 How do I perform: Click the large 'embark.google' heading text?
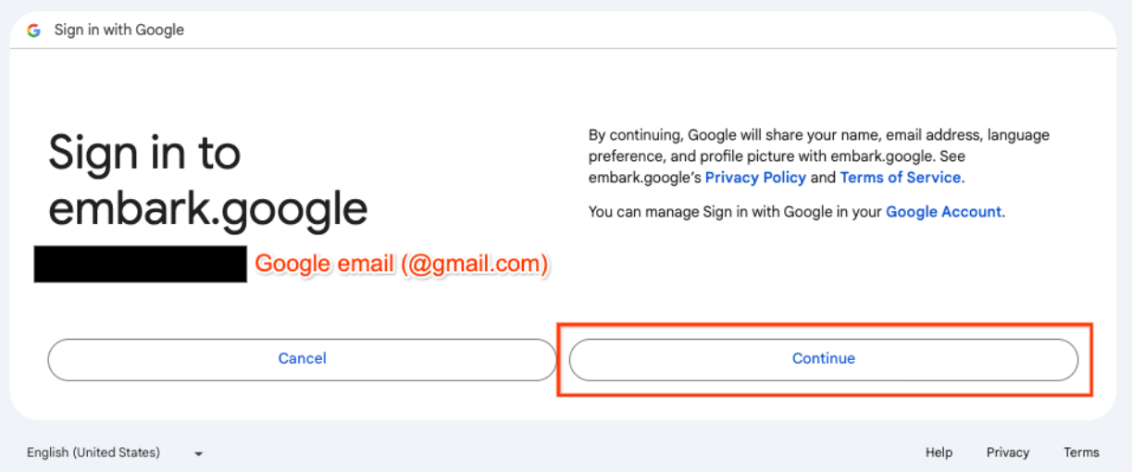point(208,210)
